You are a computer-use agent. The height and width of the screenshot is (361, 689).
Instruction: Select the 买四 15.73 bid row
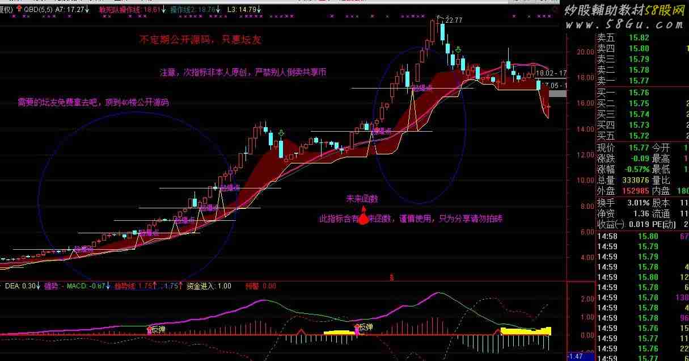point(643,125)
